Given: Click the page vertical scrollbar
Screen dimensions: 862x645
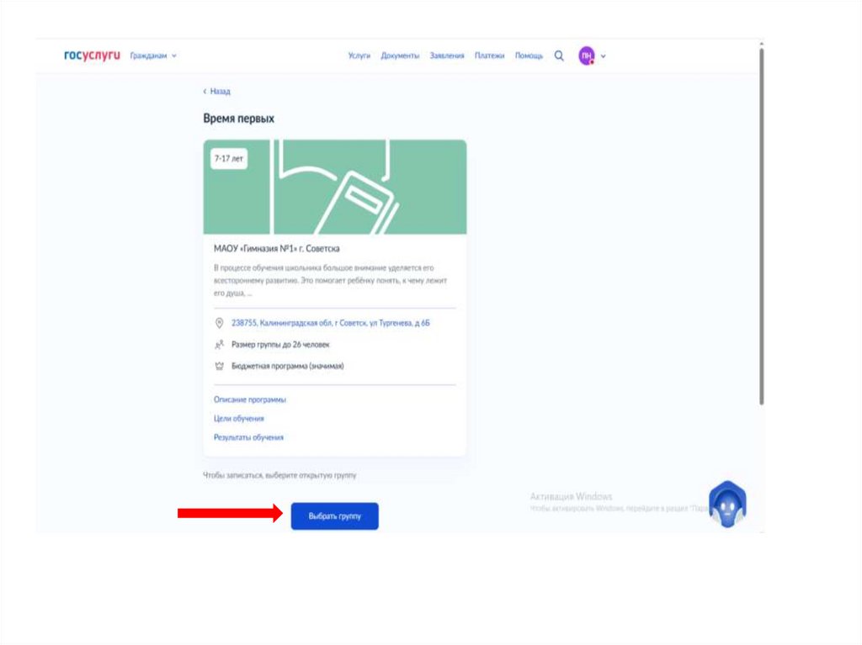Looking at the screenshot, I should pyautogui.click(x=761, y=226).
